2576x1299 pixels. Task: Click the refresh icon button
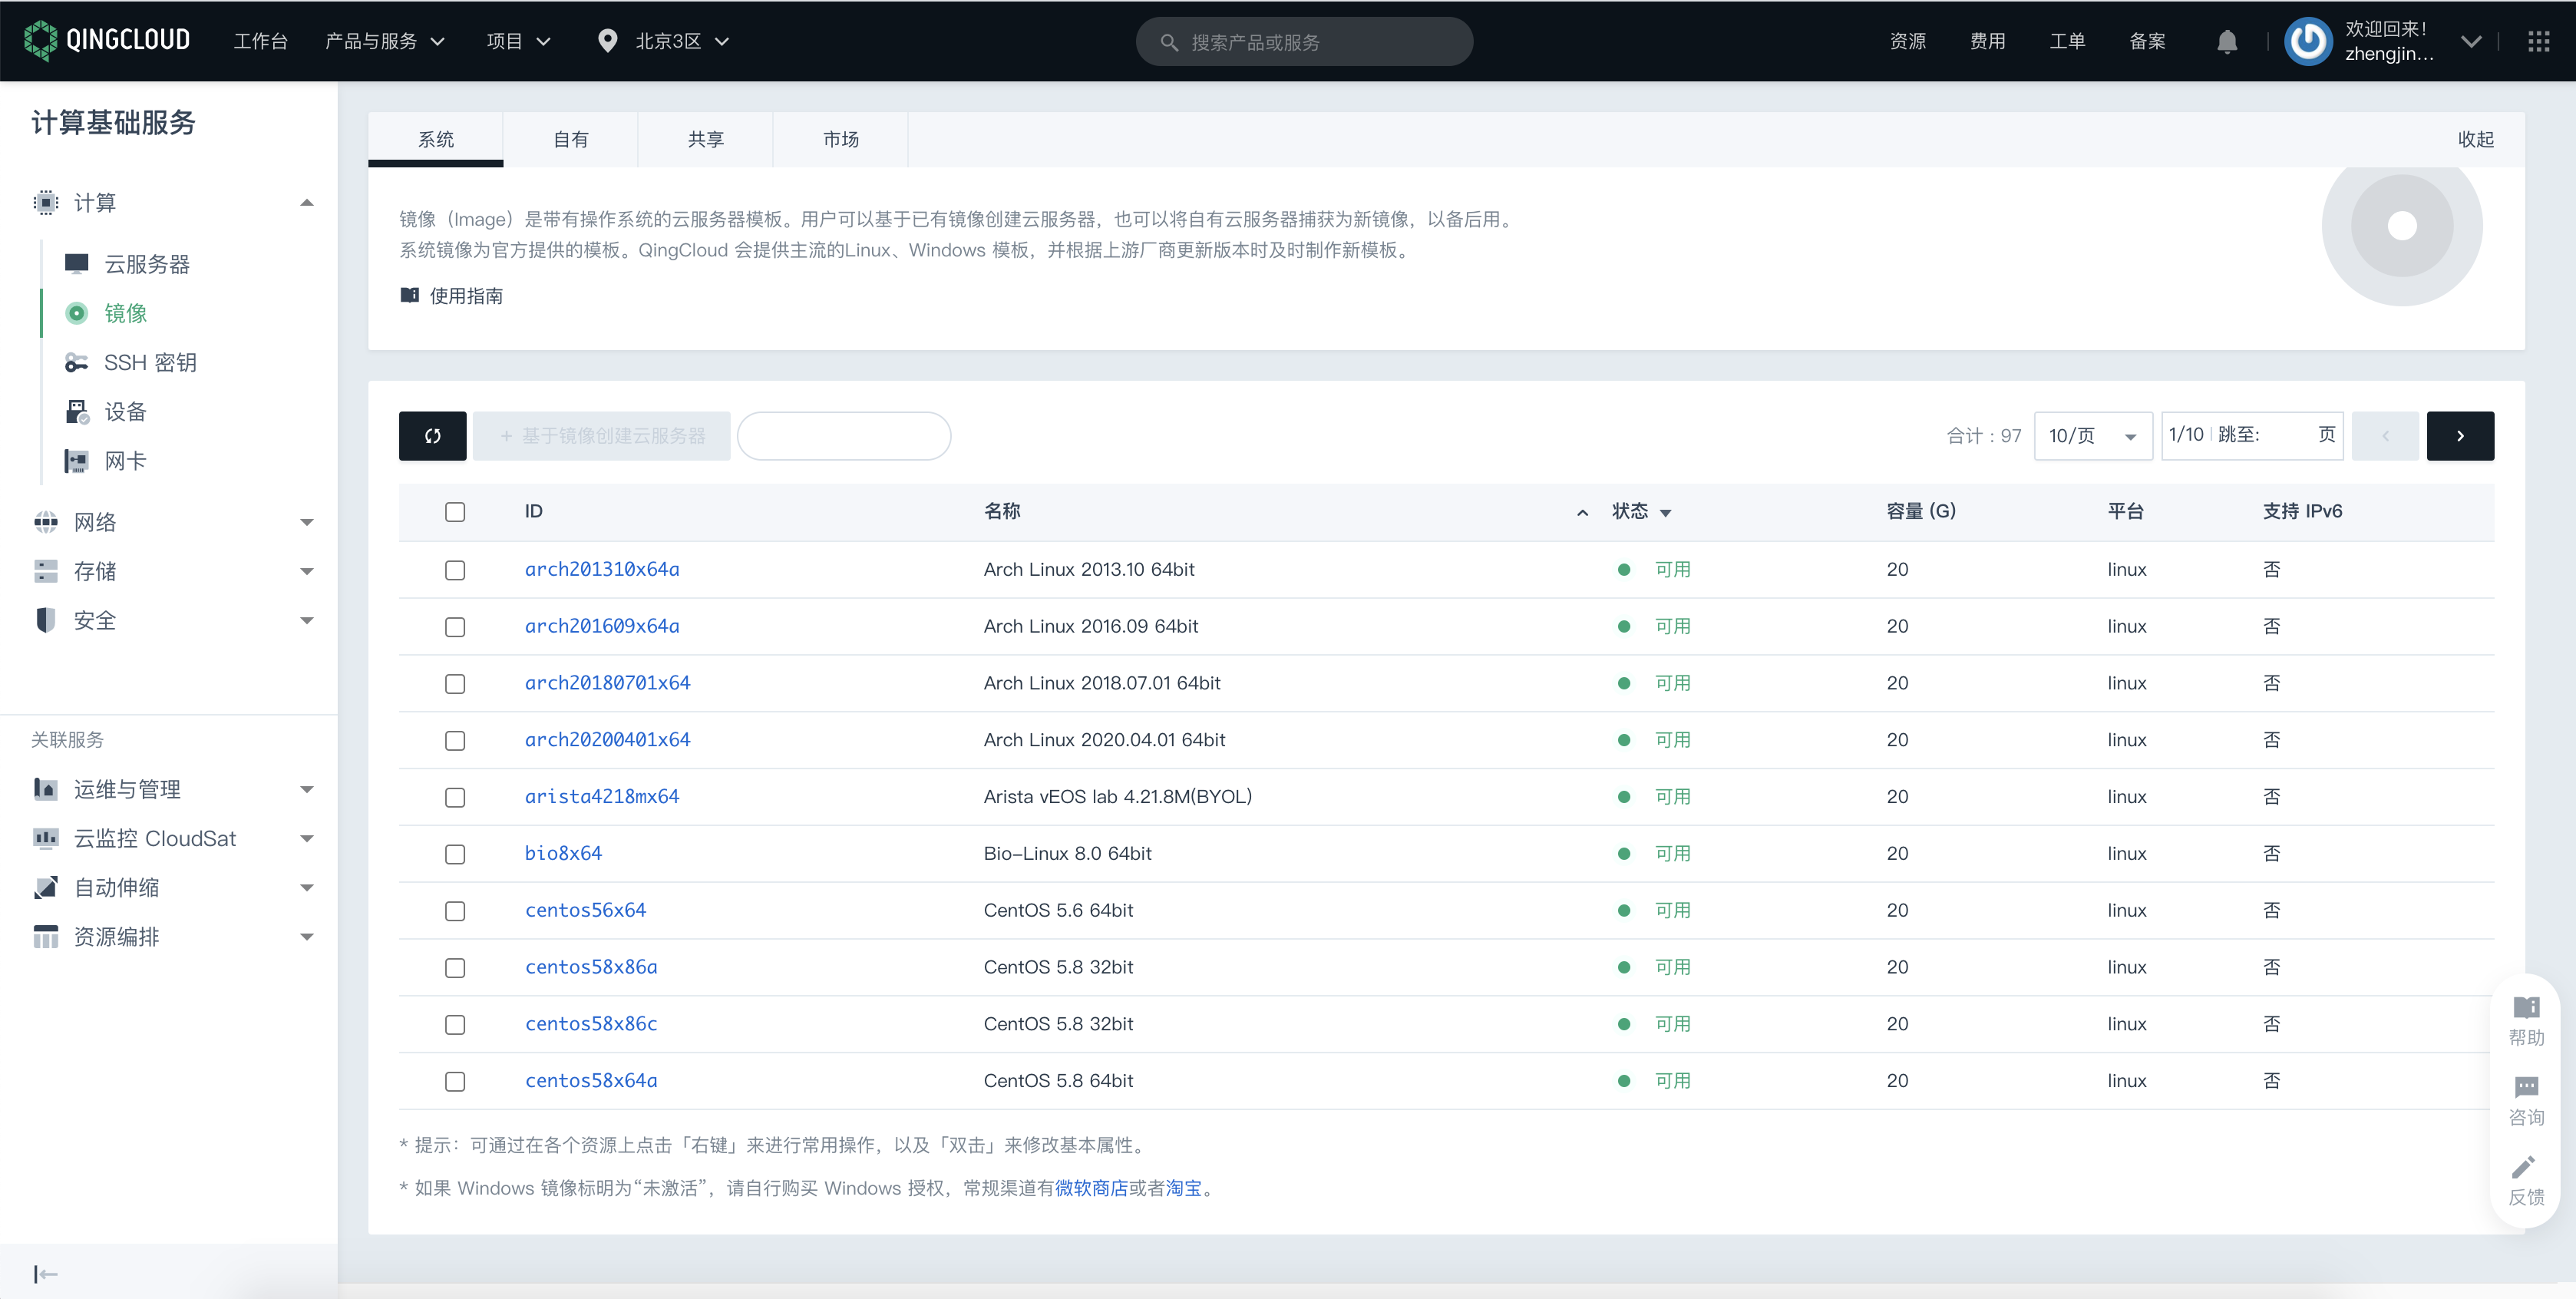click(432, 436)
